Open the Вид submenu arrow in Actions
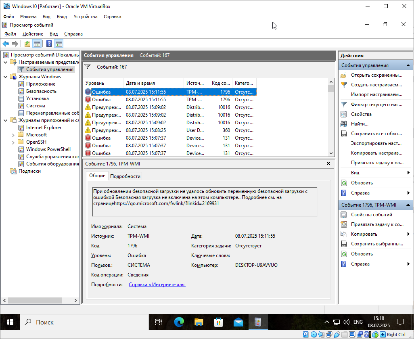Viewport: 414px width, 339px height. (x=408, y=173)
